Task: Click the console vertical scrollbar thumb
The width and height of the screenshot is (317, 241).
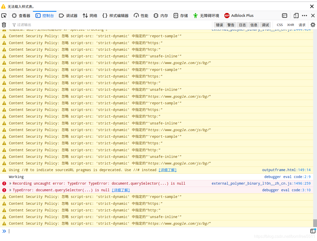Action: pyautogui.click(x=315, y=223)
